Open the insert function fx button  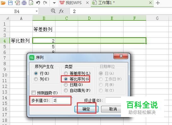[61, 11]
